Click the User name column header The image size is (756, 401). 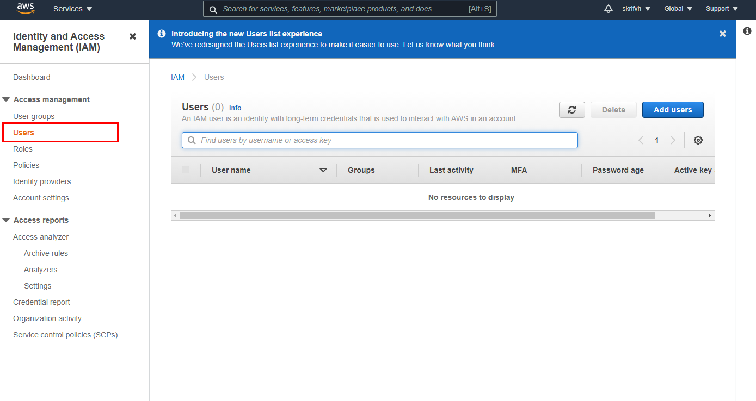pyautogui.click(x=231, y=170)
